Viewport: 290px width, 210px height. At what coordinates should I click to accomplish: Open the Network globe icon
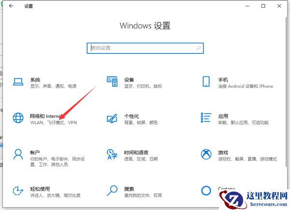click(18, 118)
